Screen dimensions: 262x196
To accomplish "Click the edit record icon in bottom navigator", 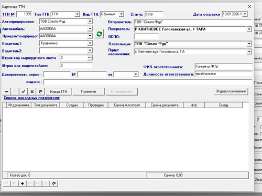I will click(38, 183).
